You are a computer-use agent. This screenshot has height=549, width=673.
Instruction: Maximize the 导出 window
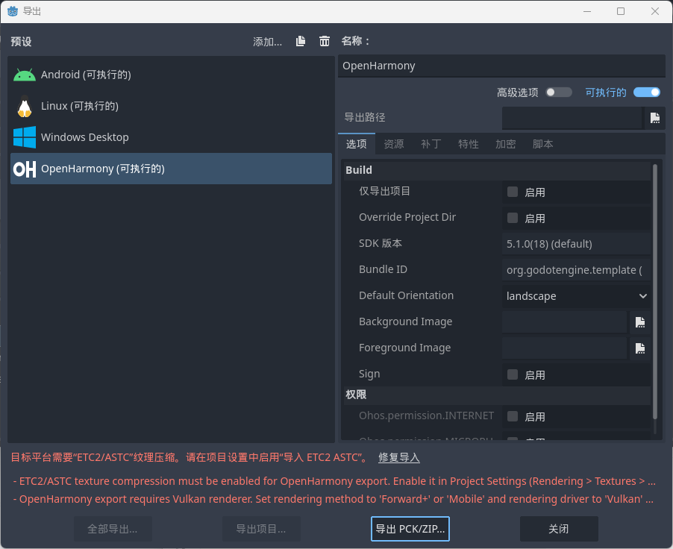pos(621,11)
